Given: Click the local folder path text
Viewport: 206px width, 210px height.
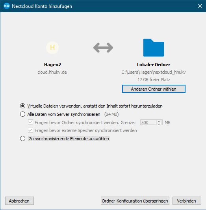Looking at the screenshot, I should click(x=154, y=72).
